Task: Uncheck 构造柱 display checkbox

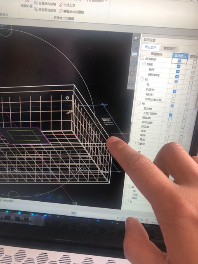Action: point(174,92)
